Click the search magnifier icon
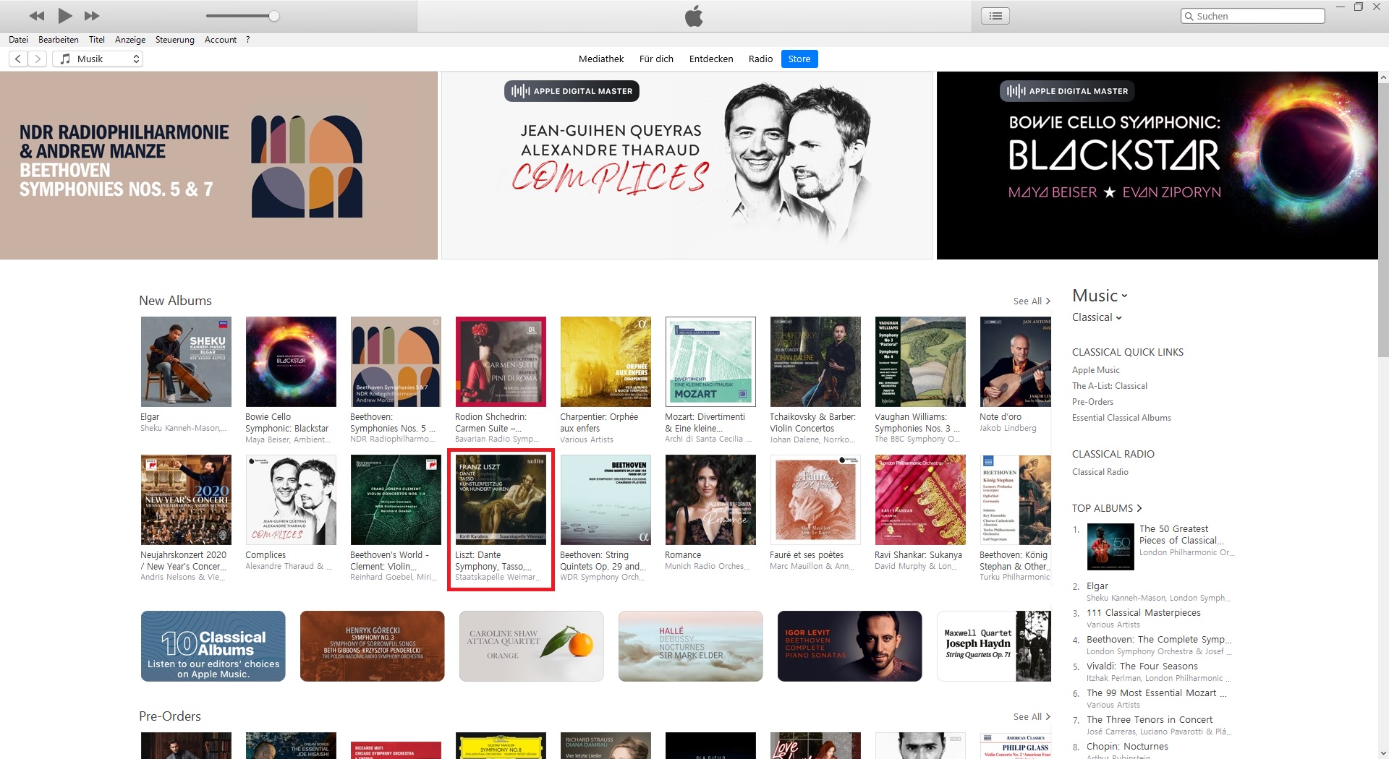This screenshot has width=1389, height=759. pyautogui.click(x=1189, y=16)
